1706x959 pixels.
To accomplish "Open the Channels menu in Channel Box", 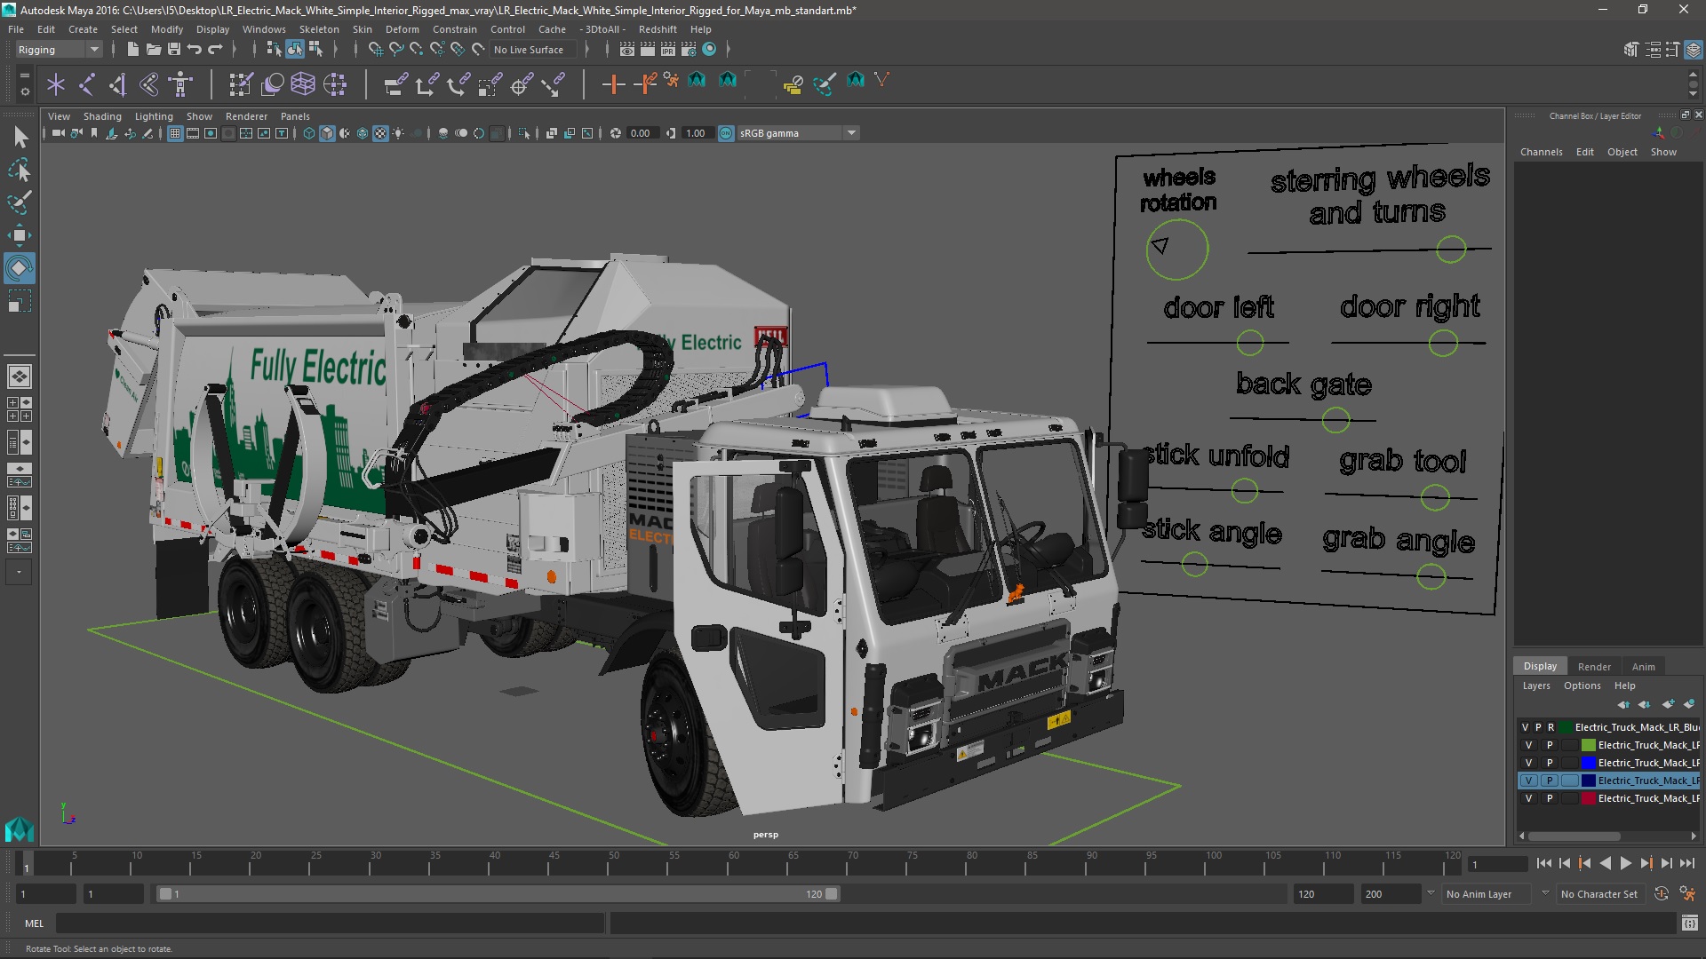I will point(1541,152).
